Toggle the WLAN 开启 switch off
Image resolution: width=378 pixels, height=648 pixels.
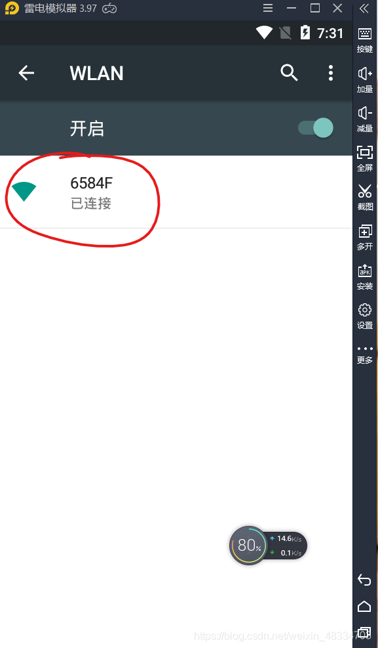pos(316,128)
